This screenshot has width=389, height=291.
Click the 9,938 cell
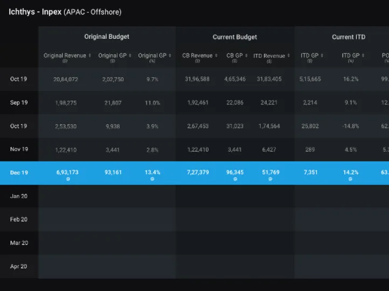[x=113, y=126]
